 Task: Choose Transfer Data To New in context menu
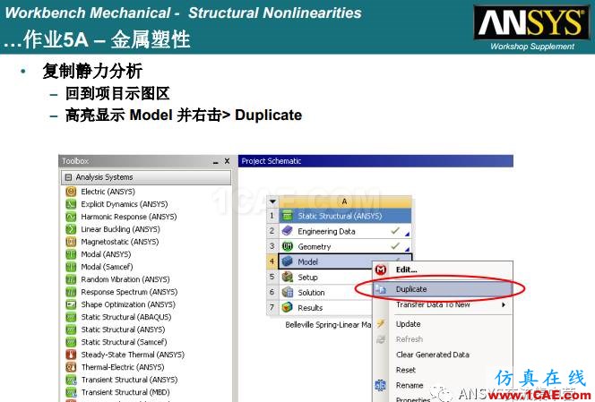coord(433,304)
